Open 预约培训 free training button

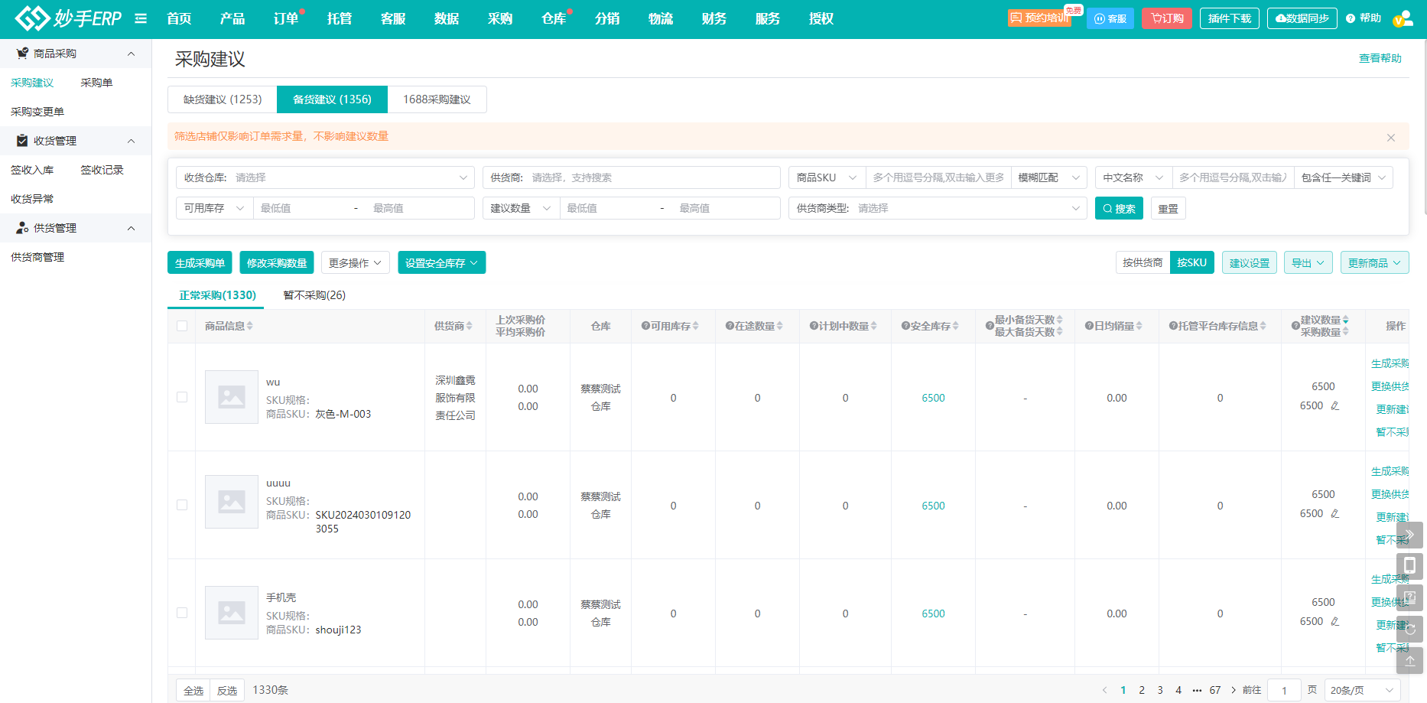pos(1039,18)
